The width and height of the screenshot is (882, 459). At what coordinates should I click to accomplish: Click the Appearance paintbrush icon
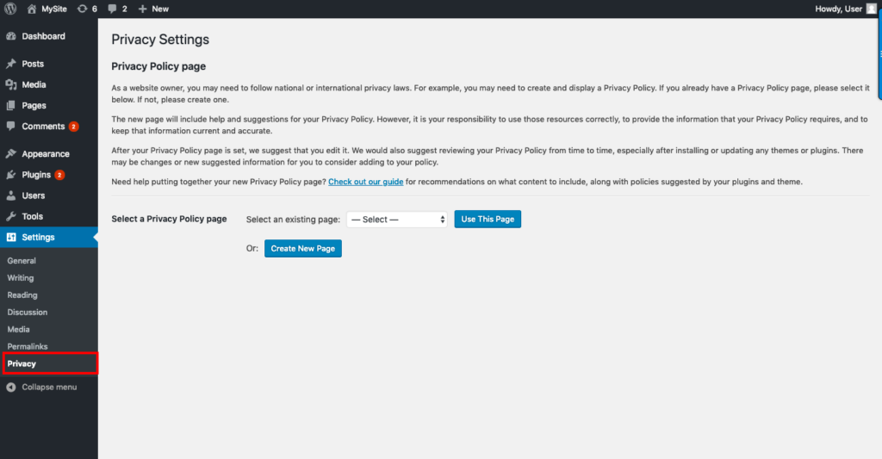point(11,153)
